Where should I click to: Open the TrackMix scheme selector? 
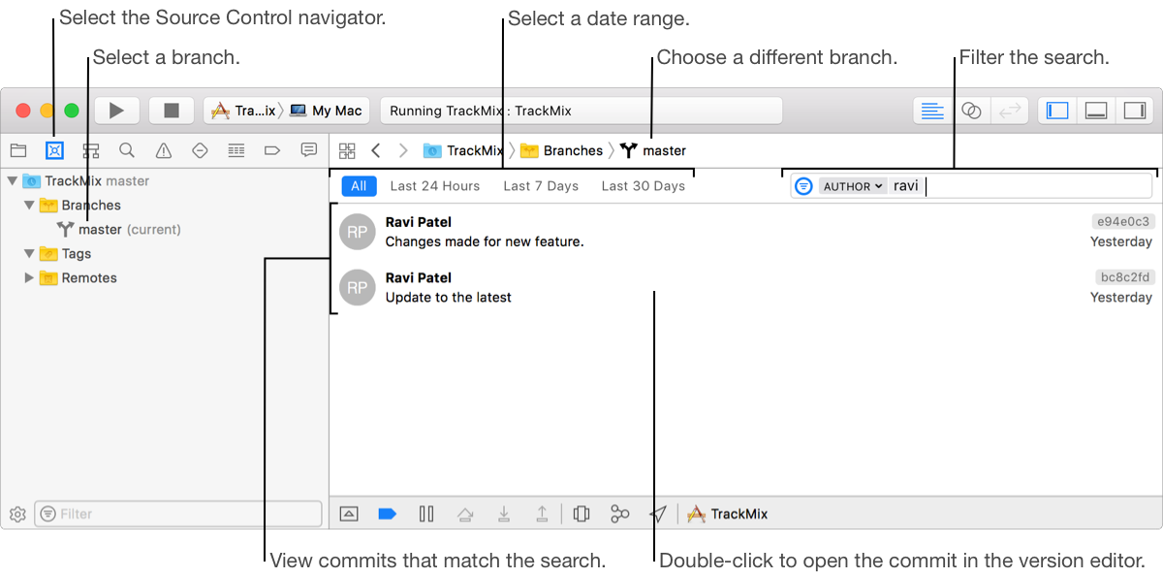pyautogui.click(x=243, y=111)
